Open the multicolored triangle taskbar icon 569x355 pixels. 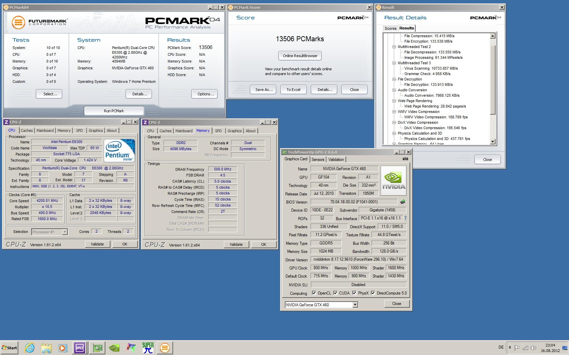point(131,348)
